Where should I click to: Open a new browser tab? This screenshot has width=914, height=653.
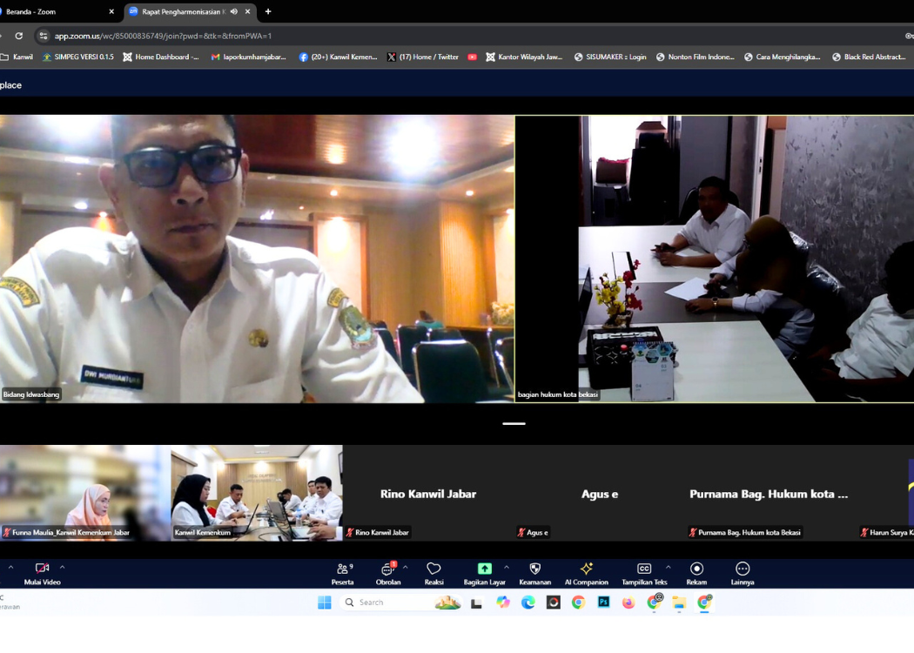pyautogui.click(x=268, y=12)
